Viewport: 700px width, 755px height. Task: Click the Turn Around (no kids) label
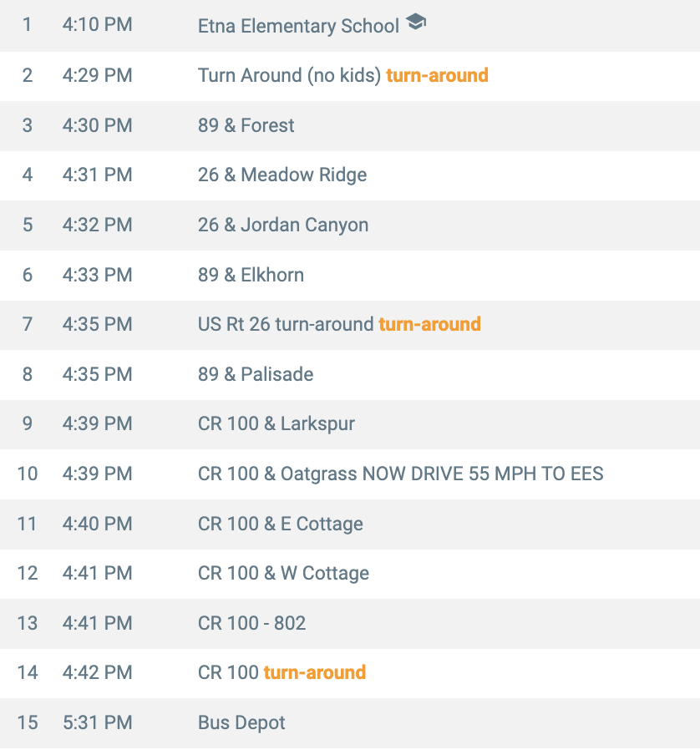289,75
